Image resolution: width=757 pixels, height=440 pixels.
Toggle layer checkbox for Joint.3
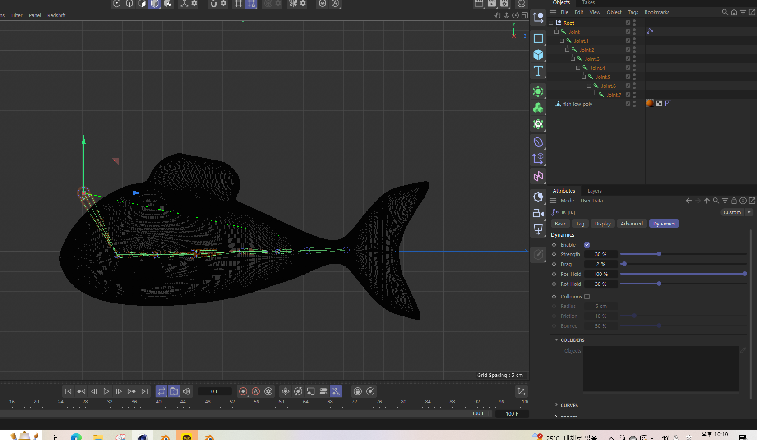pyautogui.click(x=628, y=59)
